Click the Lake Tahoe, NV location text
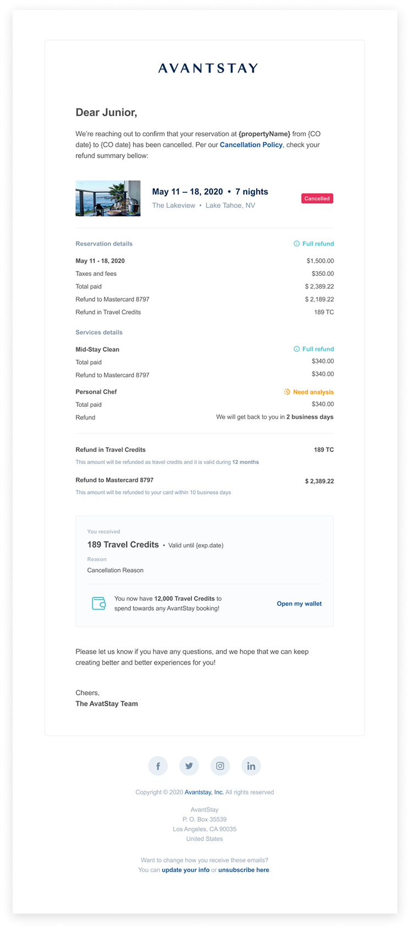Screen dimensions: 410x929 (230, 205)
